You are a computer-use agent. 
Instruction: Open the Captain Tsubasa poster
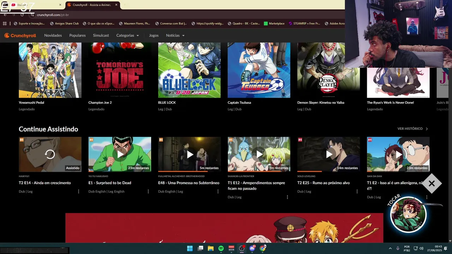(x=259, y=70)
